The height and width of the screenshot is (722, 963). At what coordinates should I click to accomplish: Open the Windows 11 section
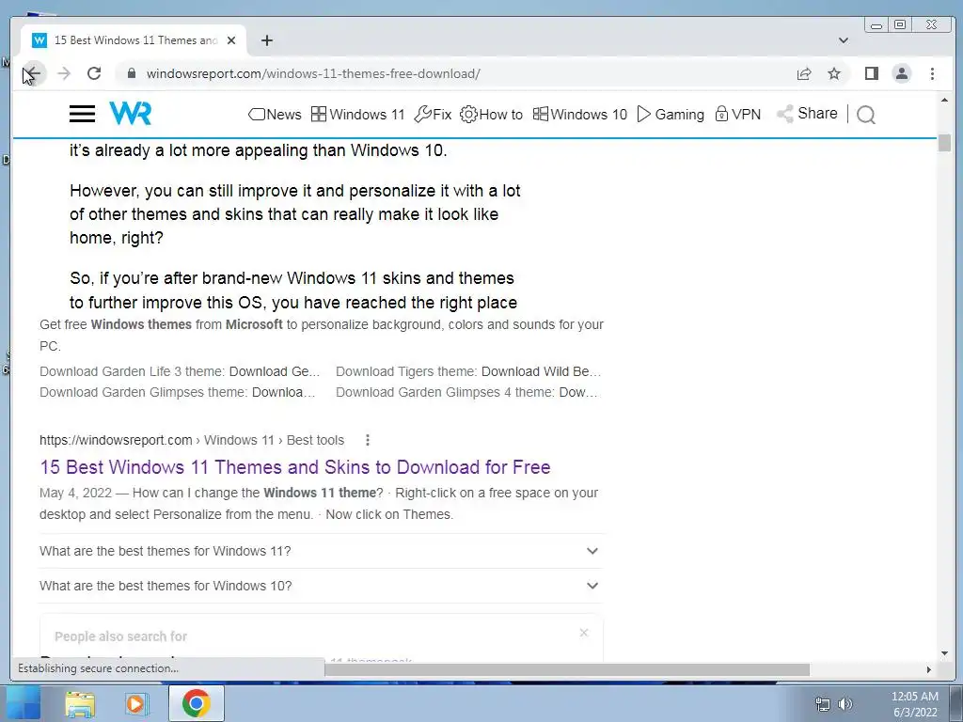tap(358, 114)
